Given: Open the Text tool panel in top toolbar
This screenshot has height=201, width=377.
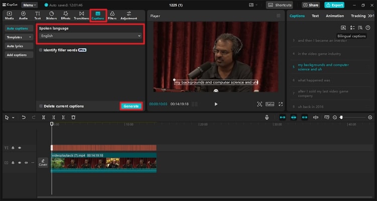Looking at the screenshot, I should pos(38,16).
